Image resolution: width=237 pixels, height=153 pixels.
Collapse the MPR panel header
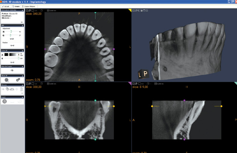23,26
